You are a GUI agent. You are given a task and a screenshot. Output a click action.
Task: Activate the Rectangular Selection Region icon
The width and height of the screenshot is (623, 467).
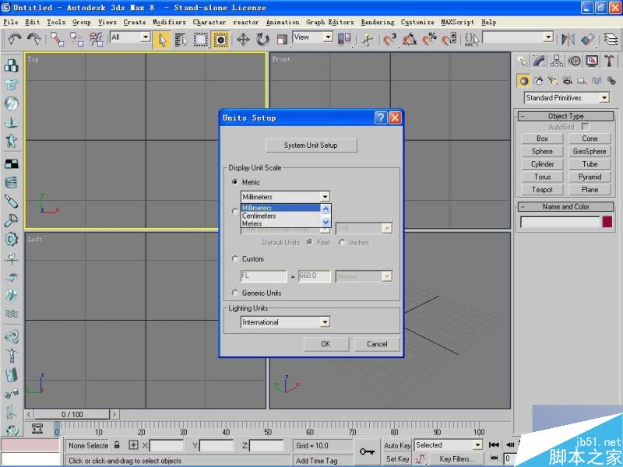click(x=201, y=39)
